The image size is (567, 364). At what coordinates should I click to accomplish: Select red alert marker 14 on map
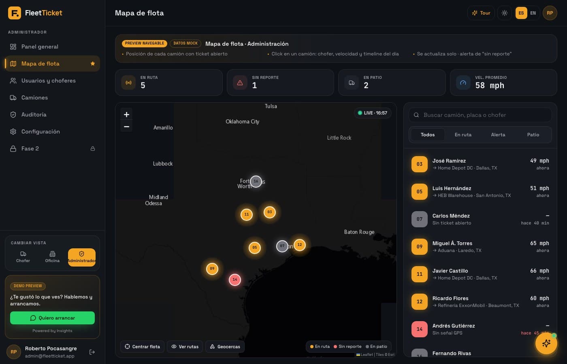(235, 279)
